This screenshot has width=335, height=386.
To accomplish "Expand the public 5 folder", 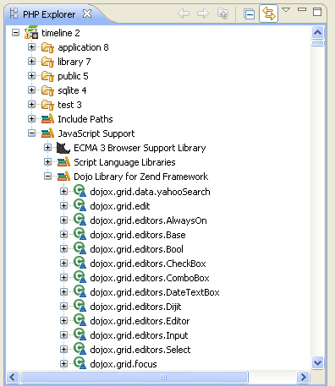I will click(x=31, y=76).
